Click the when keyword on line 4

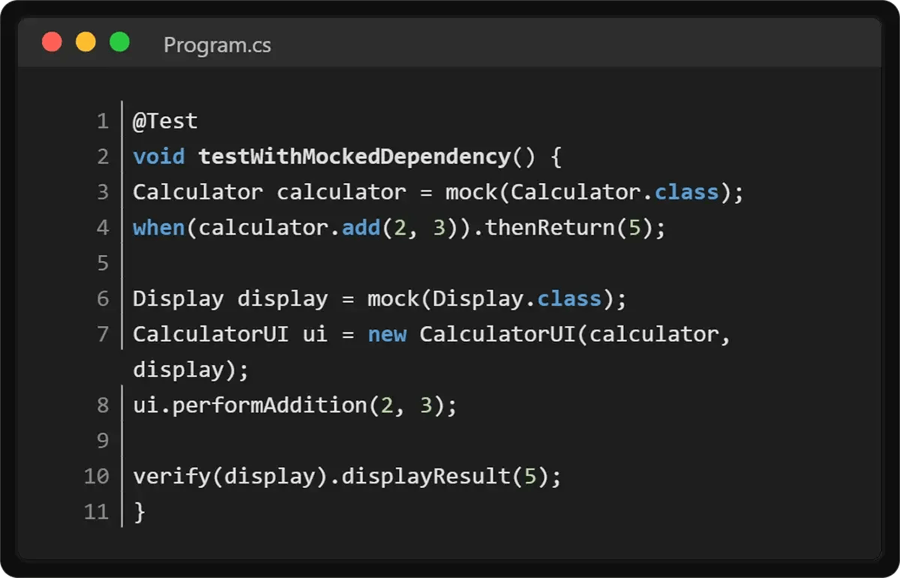click(x=159, y=228)
